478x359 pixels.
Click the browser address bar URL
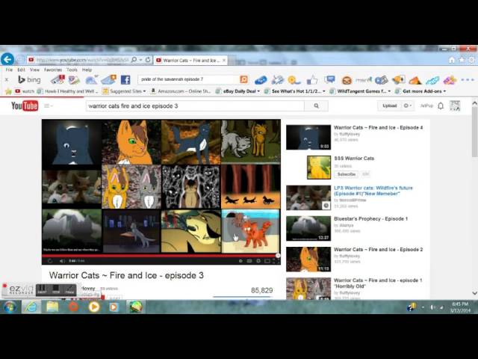82,60
